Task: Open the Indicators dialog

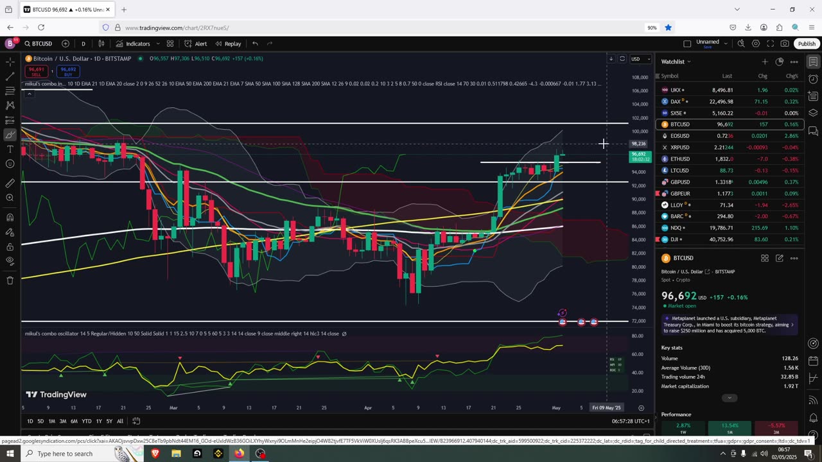Action: [133, 44]
